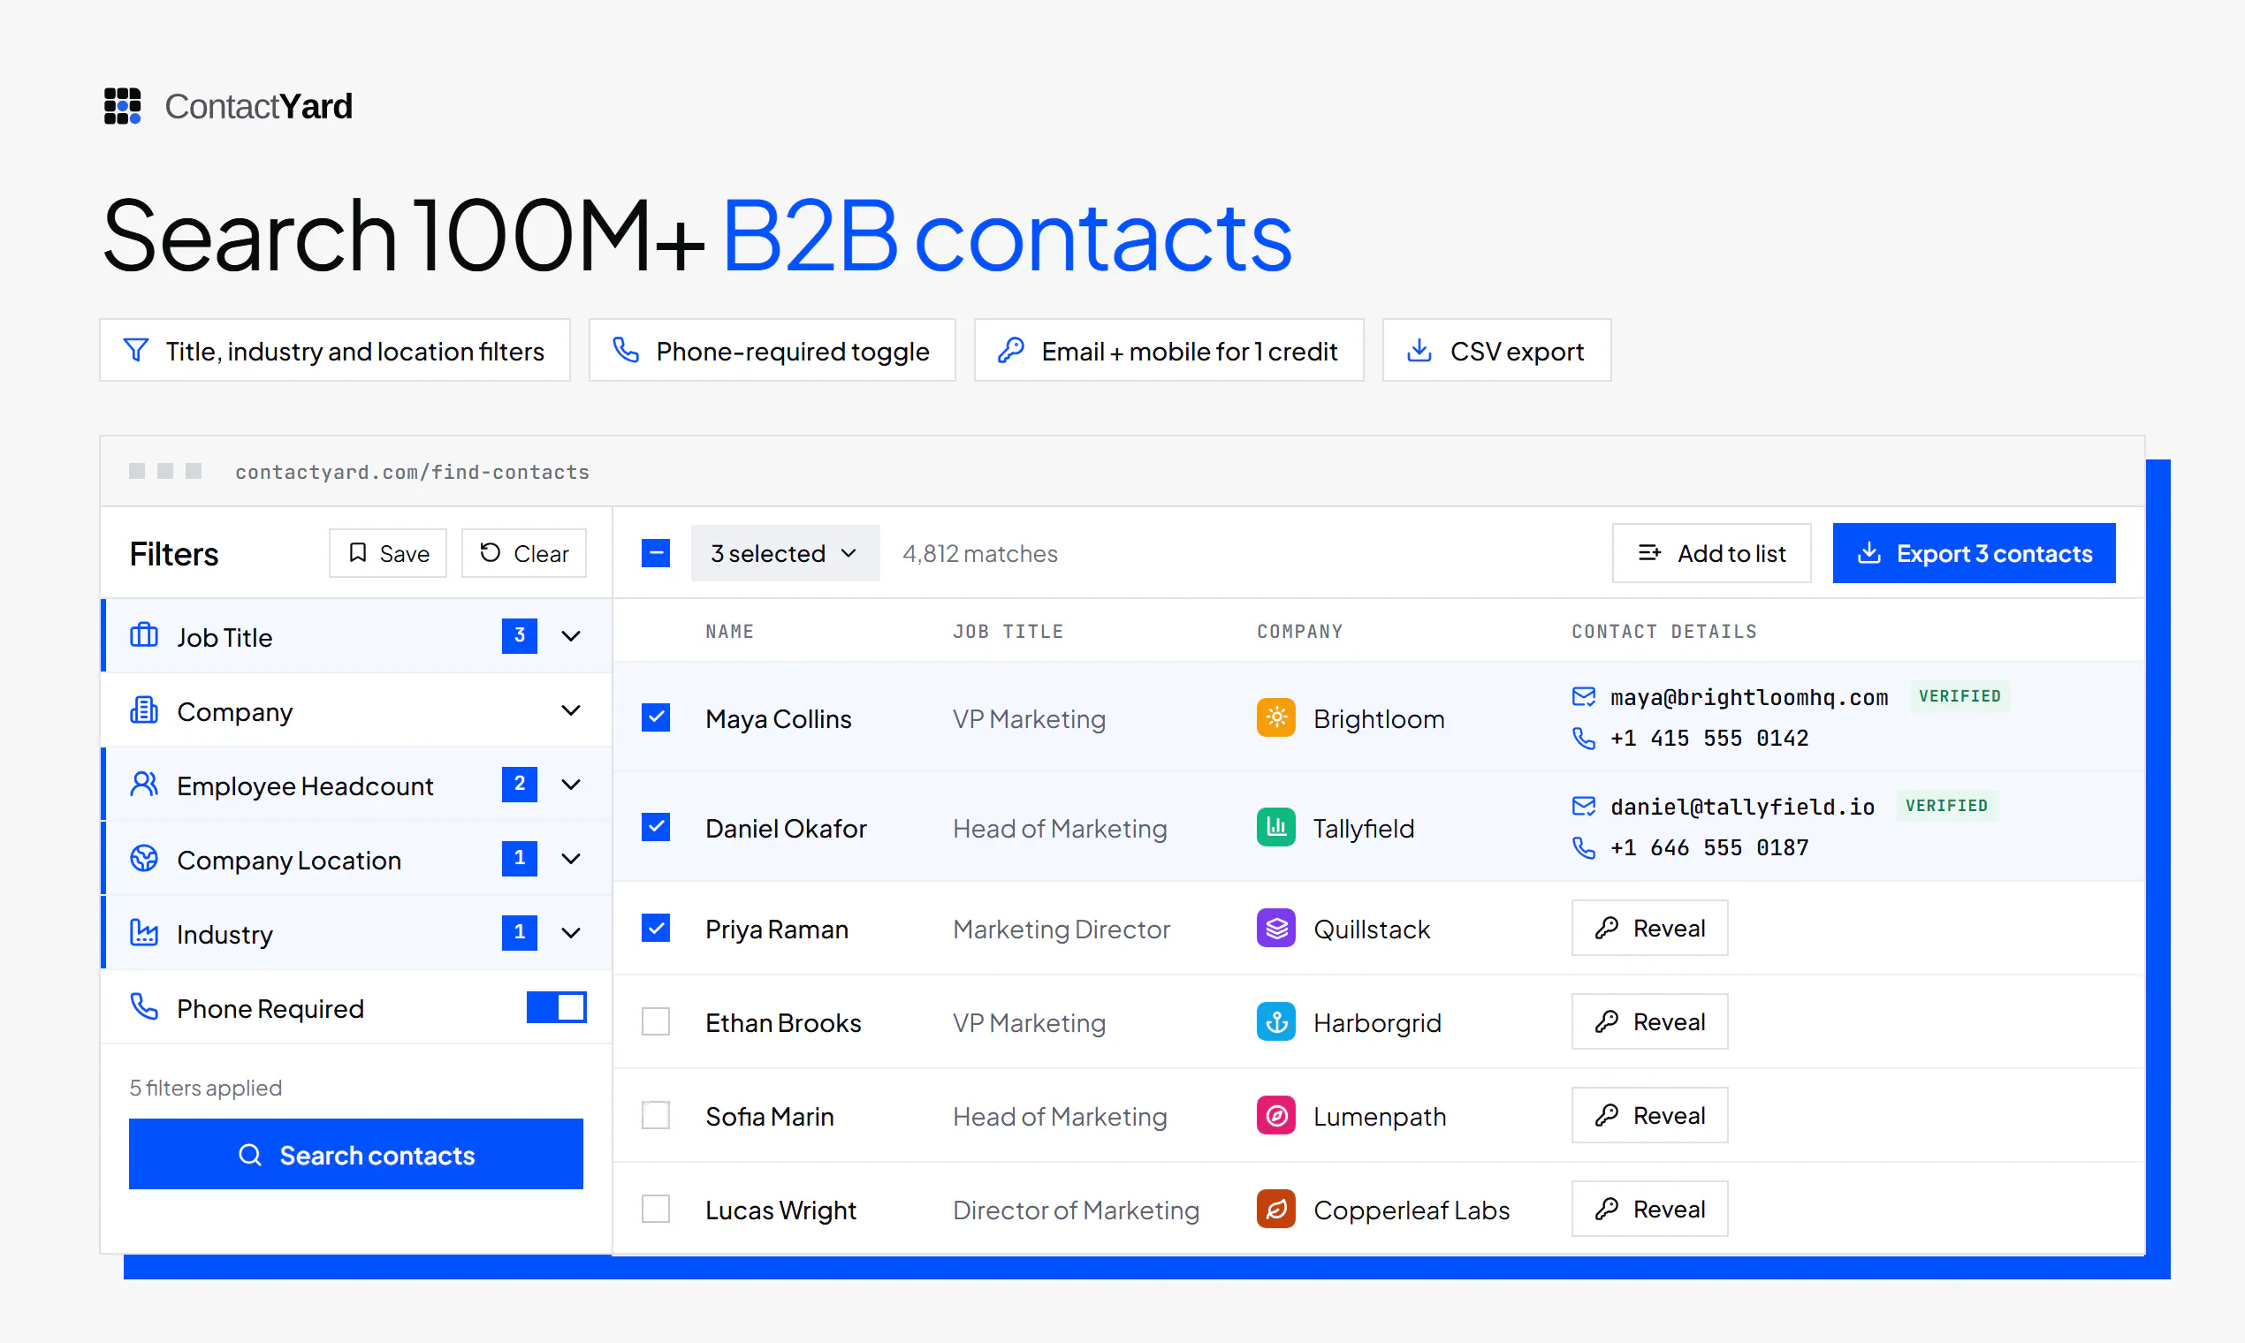Reveal contact details for Ethan Brooks
2245x1343 pixels.
click(1649, 1021)
